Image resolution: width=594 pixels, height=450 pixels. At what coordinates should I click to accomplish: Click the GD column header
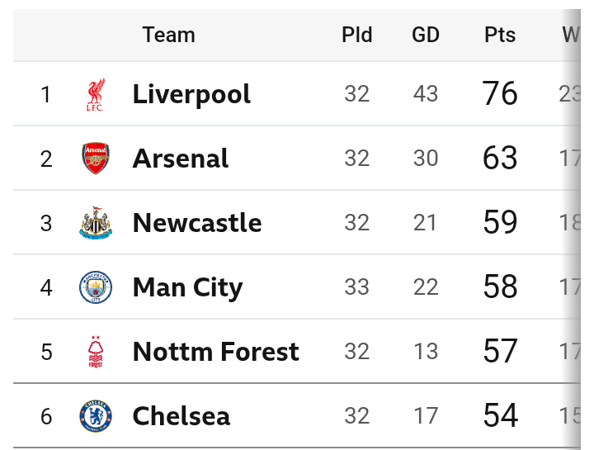tap(426, 35)
